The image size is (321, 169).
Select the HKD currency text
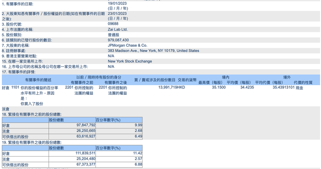[x=181, y=87]
